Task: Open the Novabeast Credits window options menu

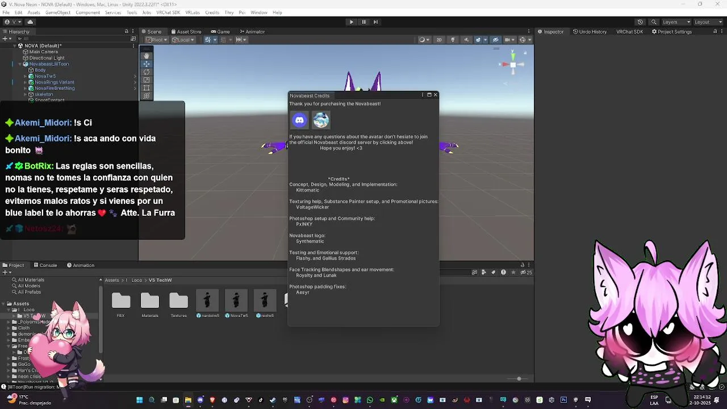Action: tap(422, 95)
